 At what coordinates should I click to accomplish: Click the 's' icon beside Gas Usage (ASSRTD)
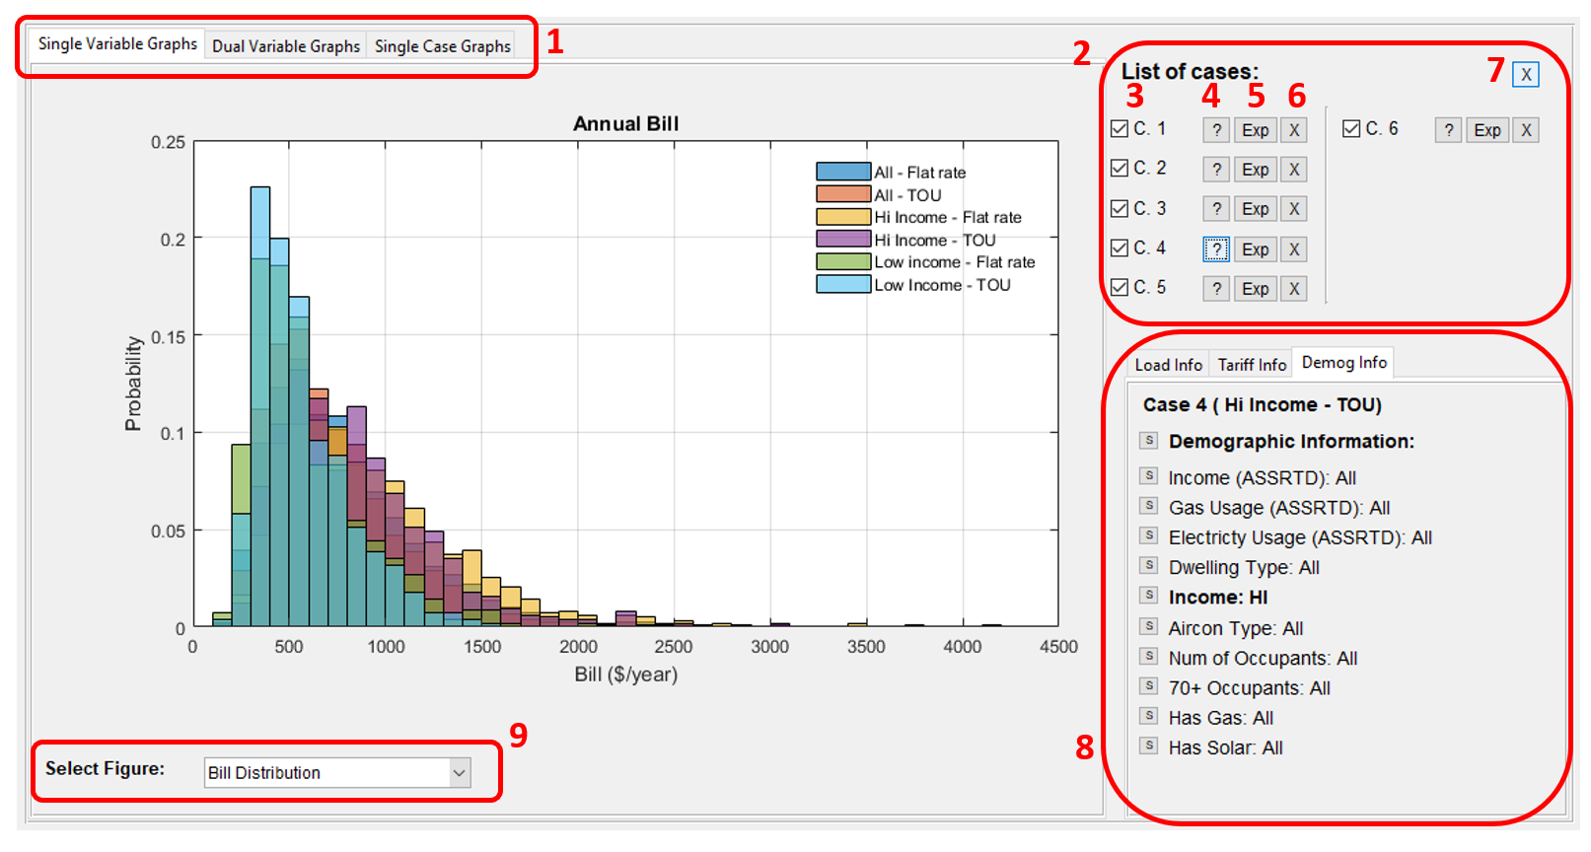(1149, 505)
